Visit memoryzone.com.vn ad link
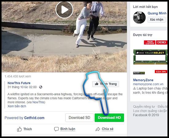169x138 pixels. [x=148, y=84]
